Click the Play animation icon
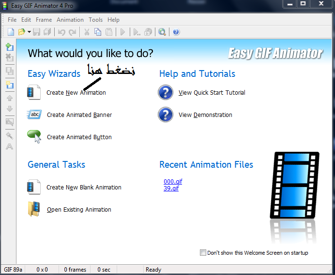 (123, 32)
